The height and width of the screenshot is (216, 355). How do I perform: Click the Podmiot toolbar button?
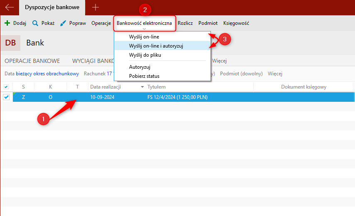click(x=208, y=23)
